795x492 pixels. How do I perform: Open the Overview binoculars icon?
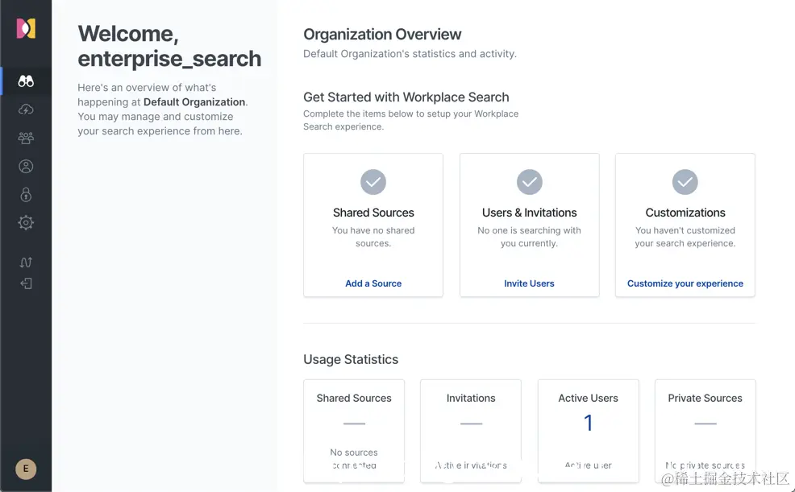pos(26,81)
